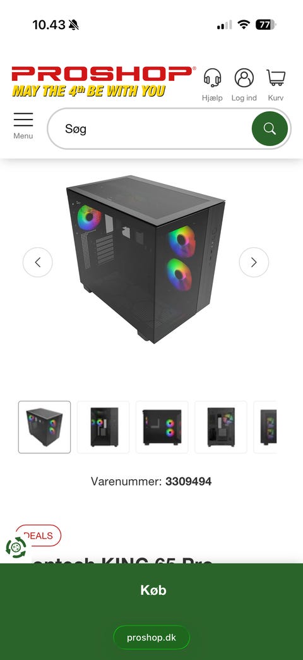Tap the DEALS badge
The image size is (303, 660).
coord(39,535)
